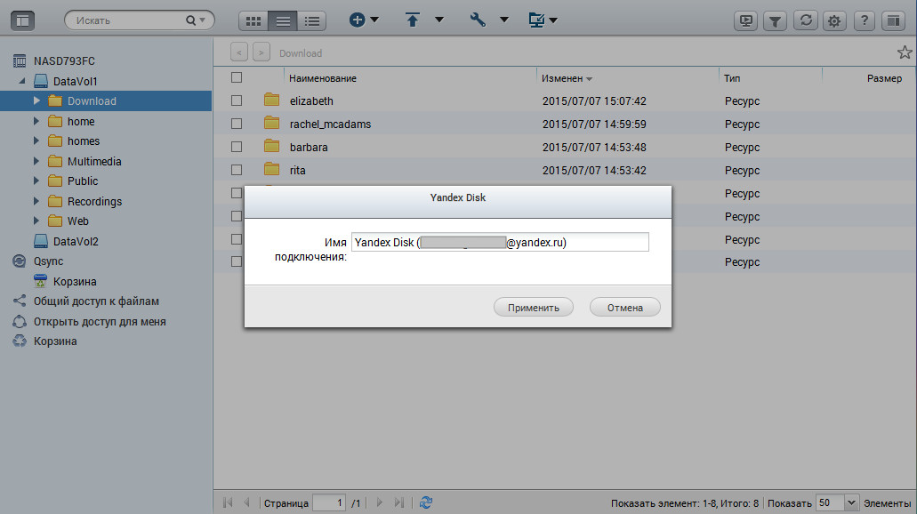917x514 pixels.
Task: Expand the homes folder in tree
Action: [x=36, y=141]
